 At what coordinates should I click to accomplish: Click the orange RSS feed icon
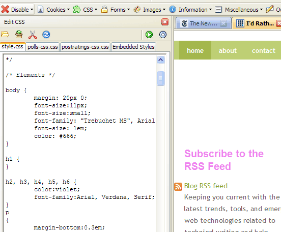tap(178, 187)
